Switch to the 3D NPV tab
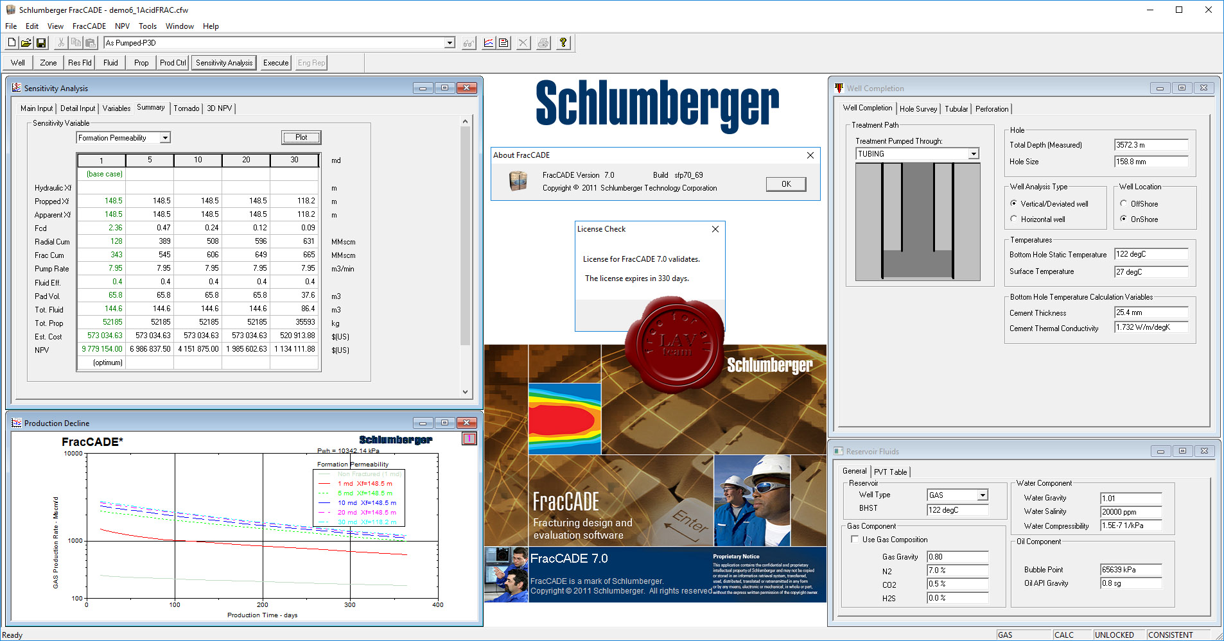This screenshot has width=1224, height=641. [x=219, y=108]
